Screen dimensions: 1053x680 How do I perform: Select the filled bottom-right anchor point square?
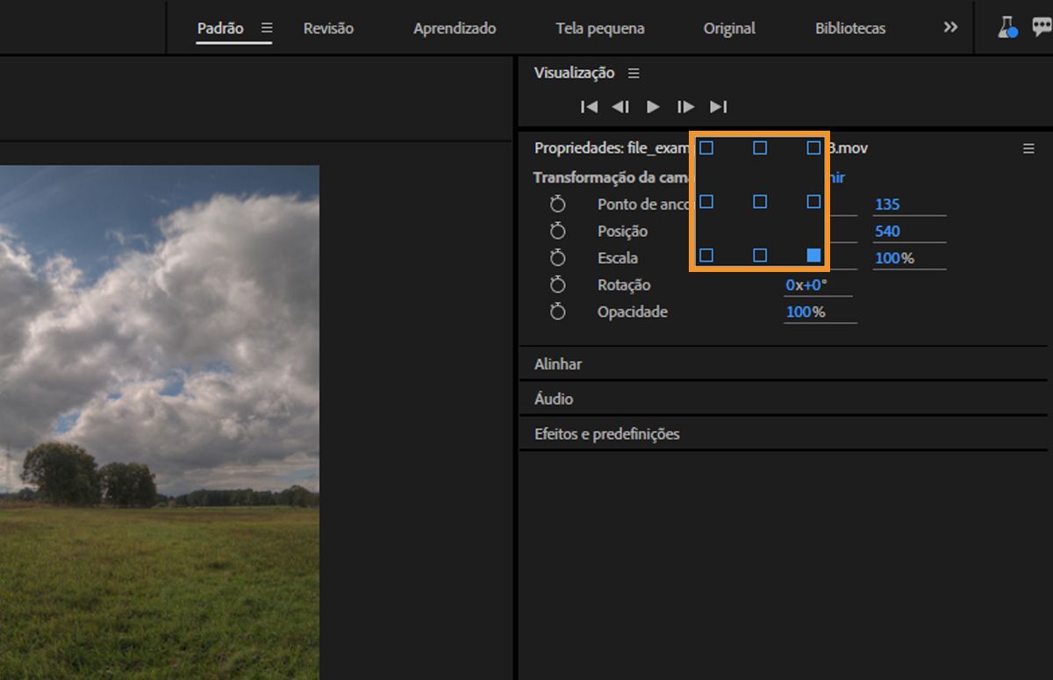[813, 255]
